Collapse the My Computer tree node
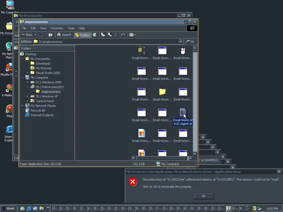Screen dimensions: 283x212 click(22, 78)
